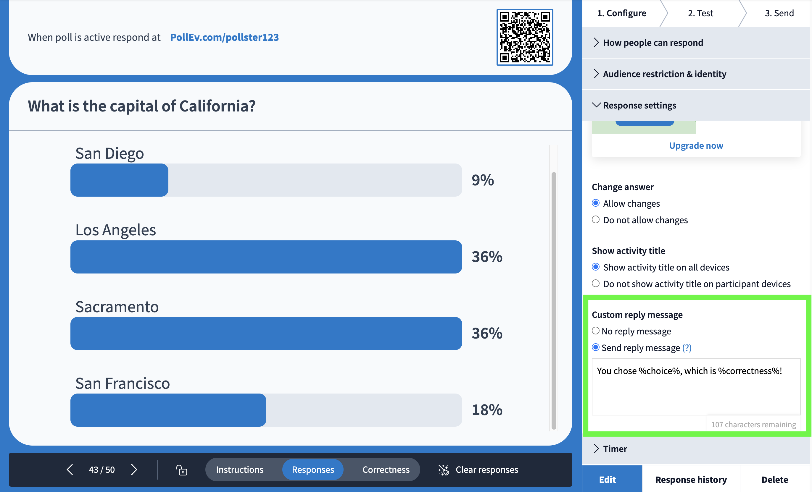Click the Sacramento response bar

pos(266,334)
